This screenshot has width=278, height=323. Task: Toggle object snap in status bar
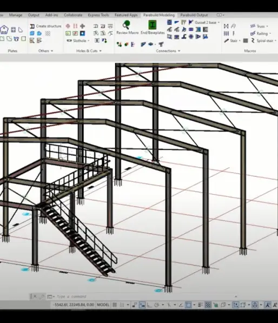pos(188,305)
